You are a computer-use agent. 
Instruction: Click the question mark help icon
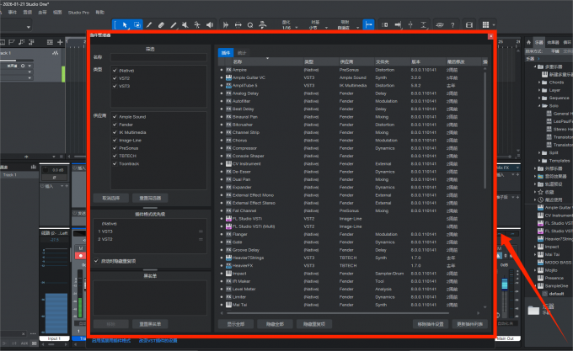[x=453, y=24]
